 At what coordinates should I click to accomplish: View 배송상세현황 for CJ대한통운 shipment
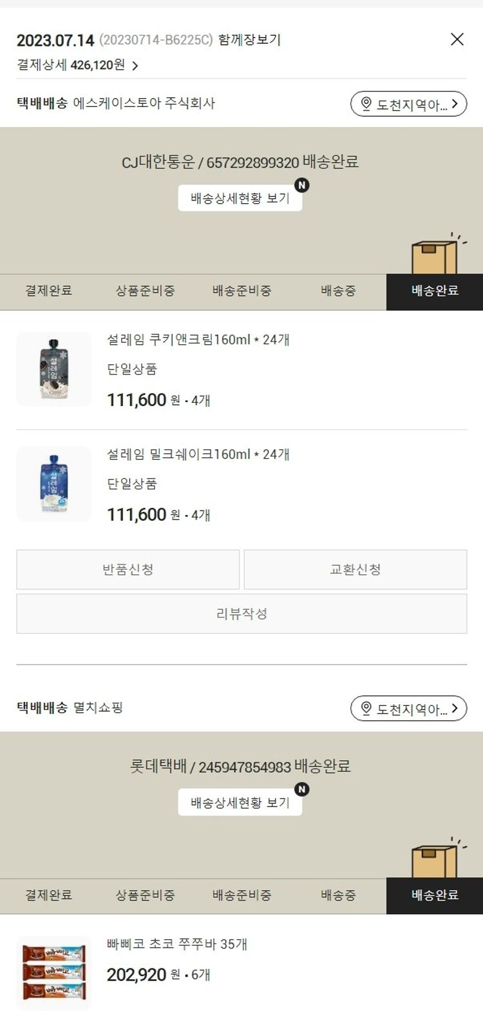pyautogui.click(x=240, y=199)
